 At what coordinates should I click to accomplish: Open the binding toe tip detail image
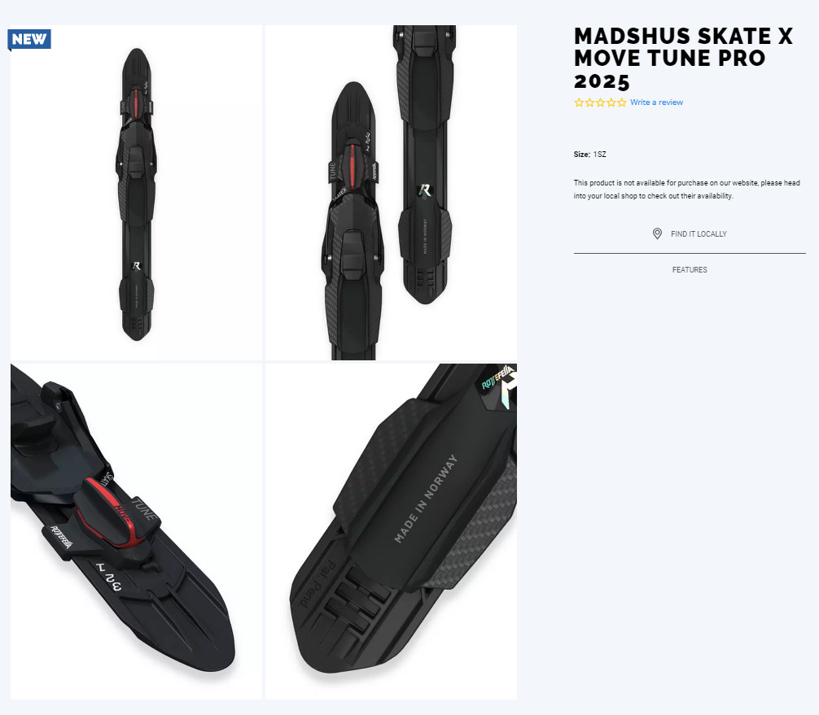136,531
